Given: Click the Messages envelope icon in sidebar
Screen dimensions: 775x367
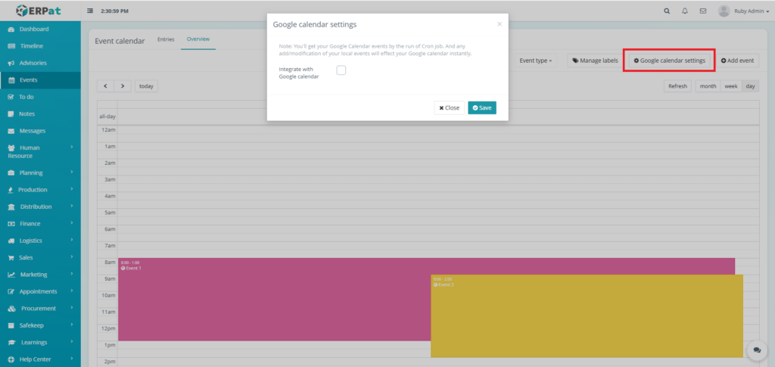Looking at the screenshot, I should pyautogui.click(x=11, y=131).
